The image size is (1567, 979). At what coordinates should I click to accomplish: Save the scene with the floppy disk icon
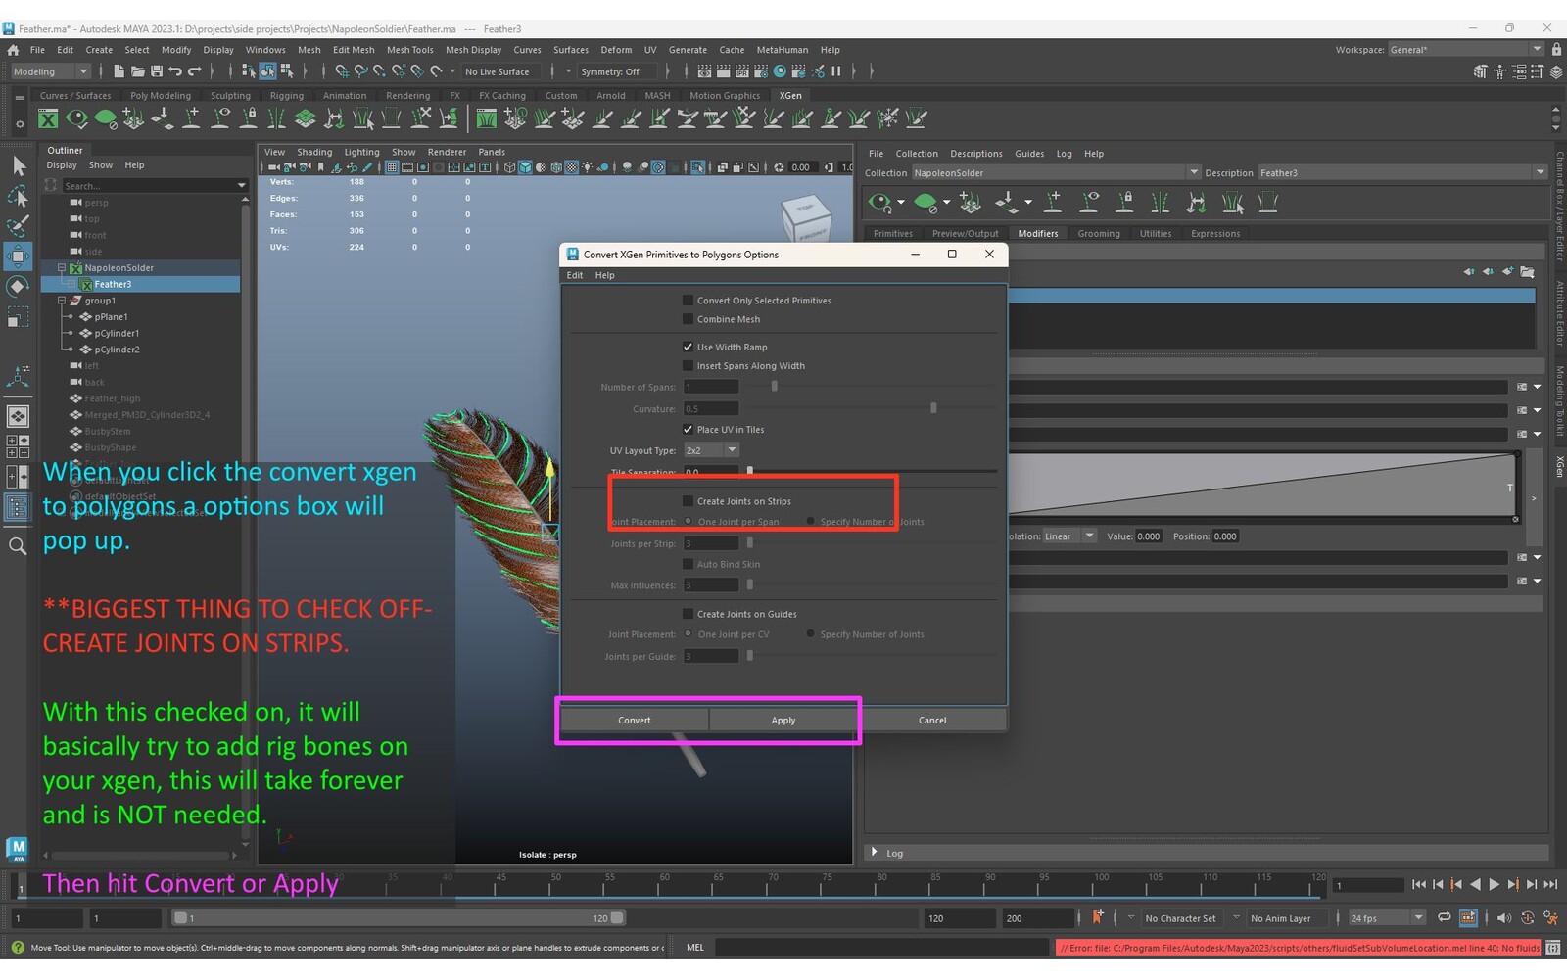click(157, 71)
